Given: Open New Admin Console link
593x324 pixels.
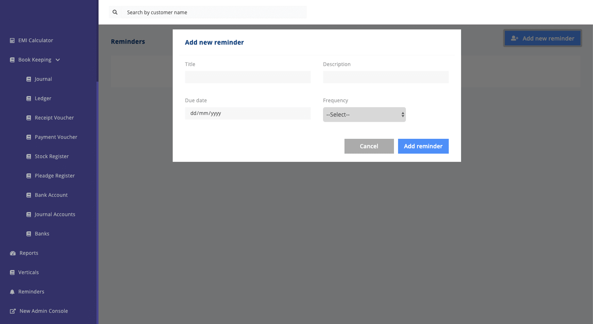Looking at the screenshot, I should [43, 311].
